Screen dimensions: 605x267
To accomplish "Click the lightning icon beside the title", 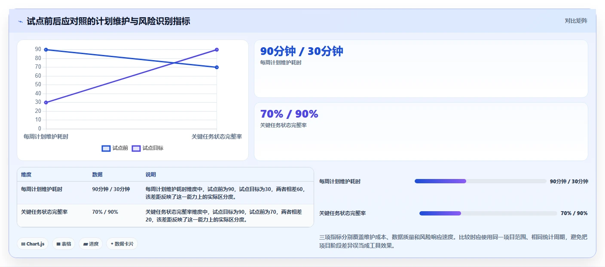I will pos(20,21).
